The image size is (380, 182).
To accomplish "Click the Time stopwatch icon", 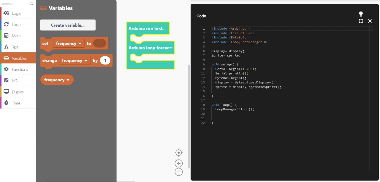I will (6, 103).
